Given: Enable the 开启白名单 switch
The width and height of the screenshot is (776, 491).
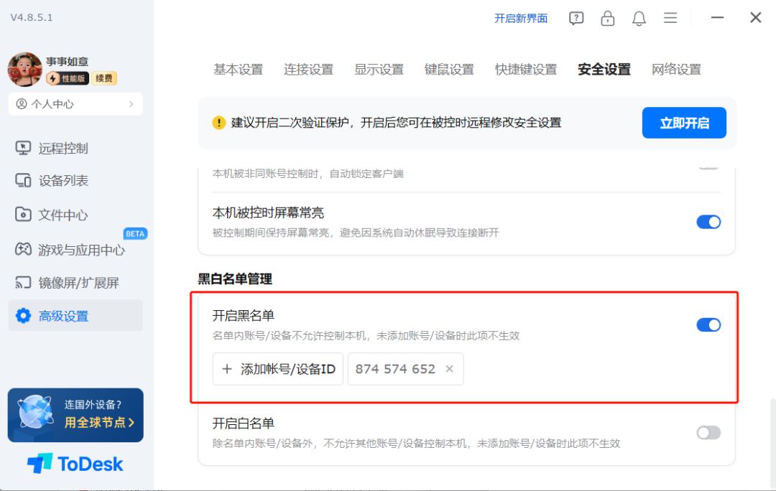Looking at the screenshot, I should point(708,433).
